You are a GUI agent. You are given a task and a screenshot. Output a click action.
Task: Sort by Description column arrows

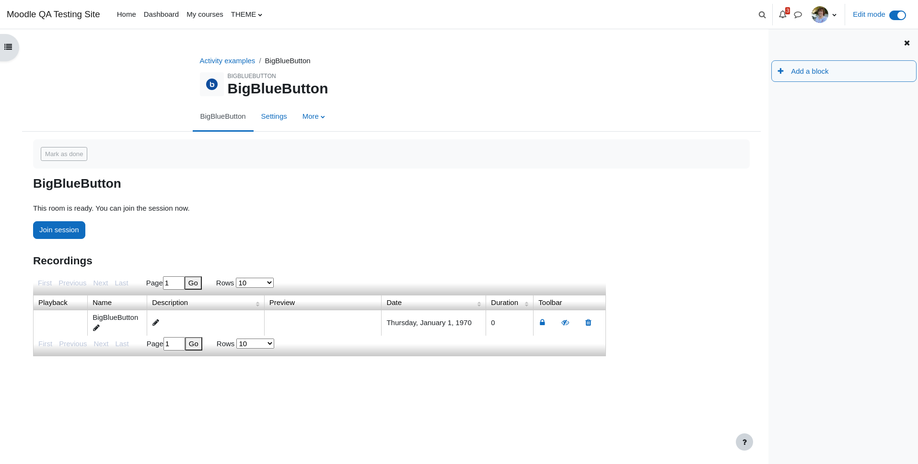pos(258,304)
